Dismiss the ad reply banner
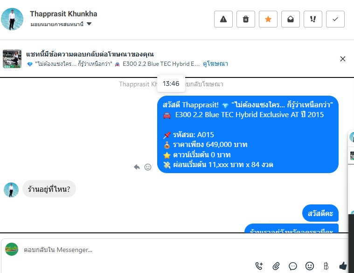The height and width of the screenshot is (273, 354). [342, 59]
